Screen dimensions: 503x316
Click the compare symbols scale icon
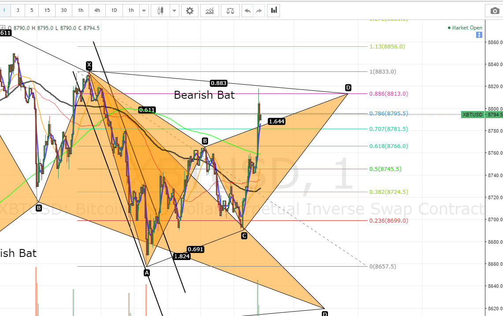tap(230, 11)
